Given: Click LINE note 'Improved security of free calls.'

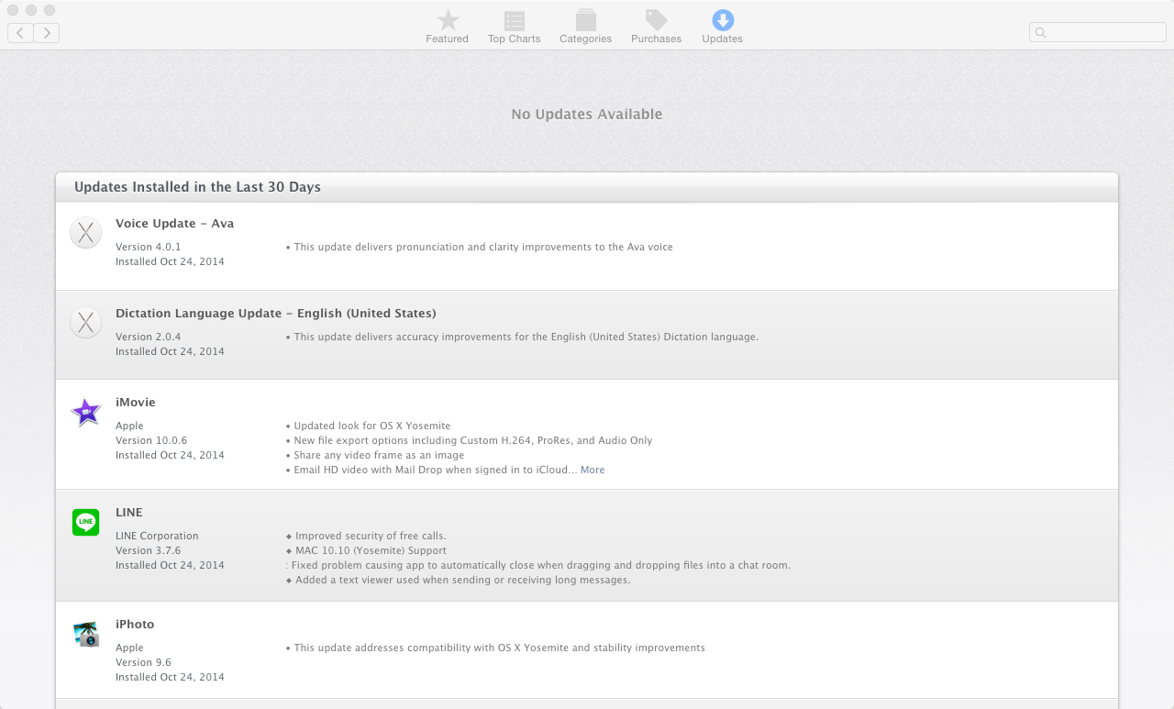Looking at the screenshot, I should pyautogui.click(x=366, y=536).
